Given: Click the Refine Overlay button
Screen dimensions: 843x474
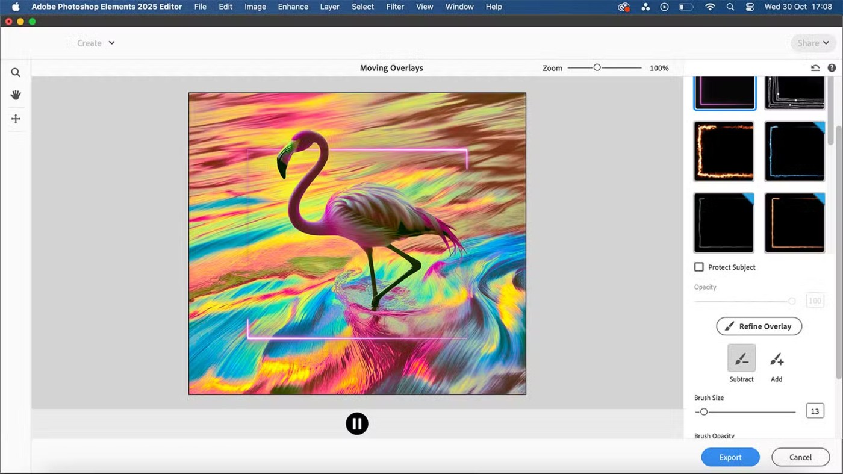Looking at the screenshot, I should (x=759, y=326).
